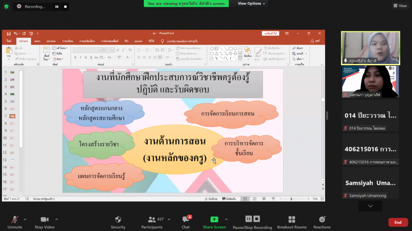This screenshot has height=231, width=412.
Task: Expand the View Options dropdown
Action: (251, 4)
